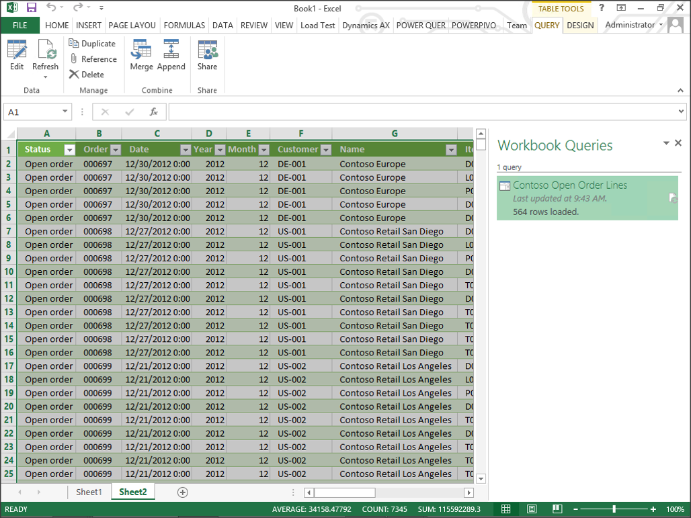Screen dimensions: 691x518
Task: Delete the selected query
Action: [x=87, y=75]
